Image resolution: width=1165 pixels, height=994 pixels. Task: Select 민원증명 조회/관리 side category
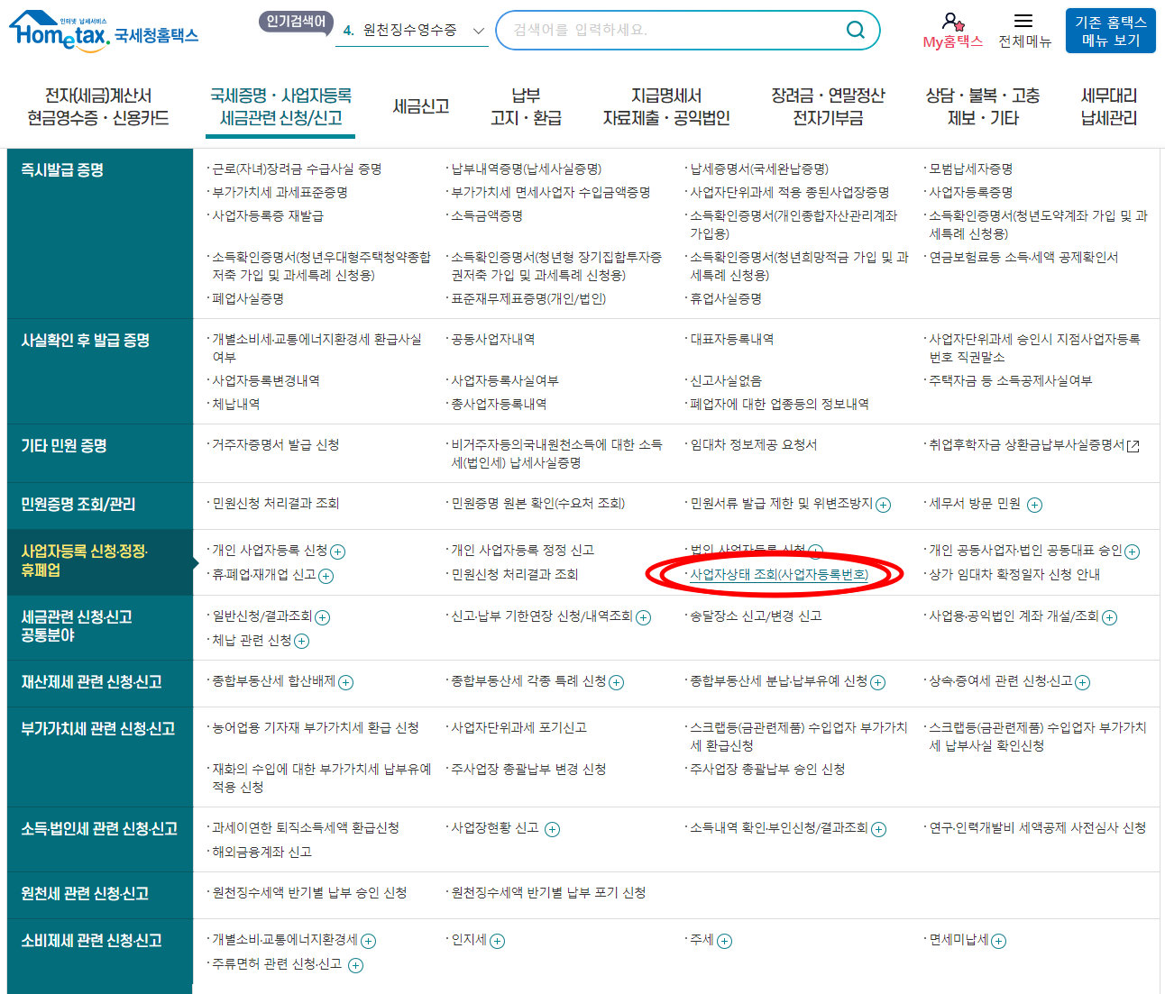tap(100, 505)
